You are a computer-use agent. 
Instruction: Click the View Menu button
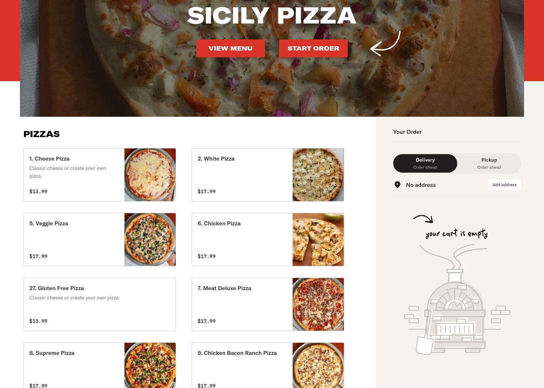click(x=230, y=48)
